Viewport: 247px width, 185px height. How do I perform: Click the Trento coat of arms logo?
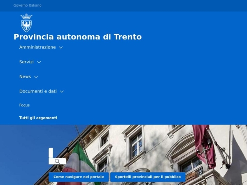26,23
